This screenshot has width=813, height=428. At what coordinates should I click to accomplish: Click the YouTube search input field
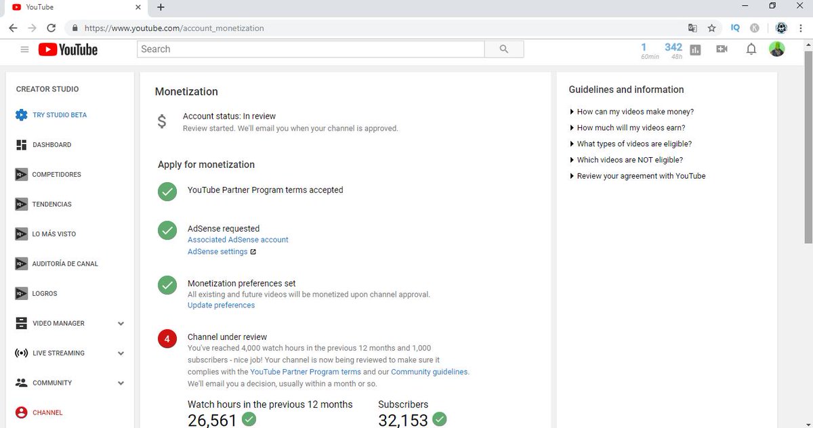point(311,49)
